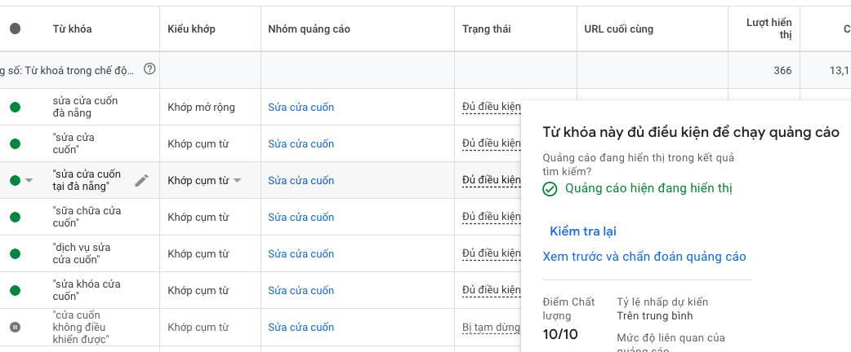The width and height of the screenshot is (851, 352).
Task: Open "Xem trước và chẩn đoán quảng cáo"
Action: coord(644,257)
